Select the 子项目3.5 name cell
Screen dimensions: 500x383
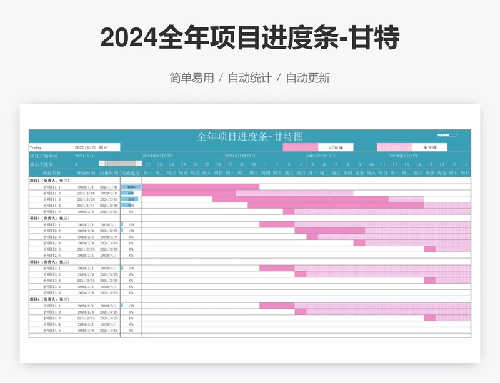tap(52, 293)
